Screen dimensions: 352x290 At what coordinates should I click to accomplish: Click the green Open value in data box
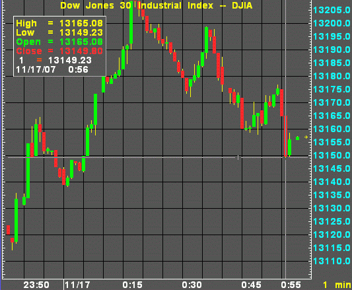(x=81, y=42)
